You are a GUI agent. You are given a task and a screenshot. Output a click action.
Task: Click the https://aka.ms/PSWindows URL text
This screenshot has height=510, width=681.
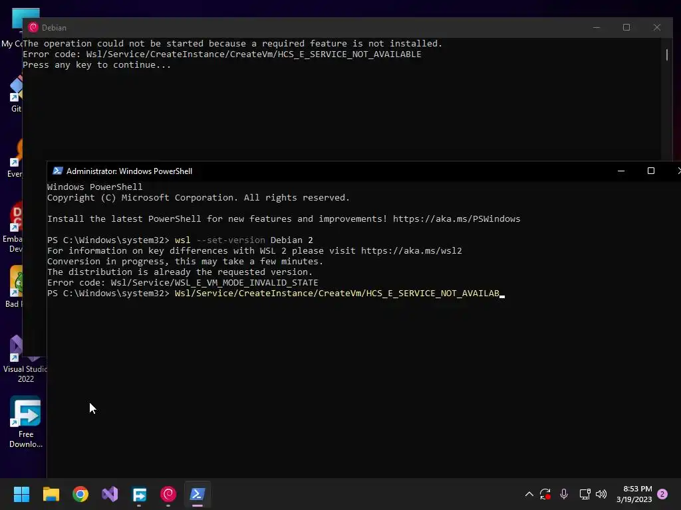456,219
